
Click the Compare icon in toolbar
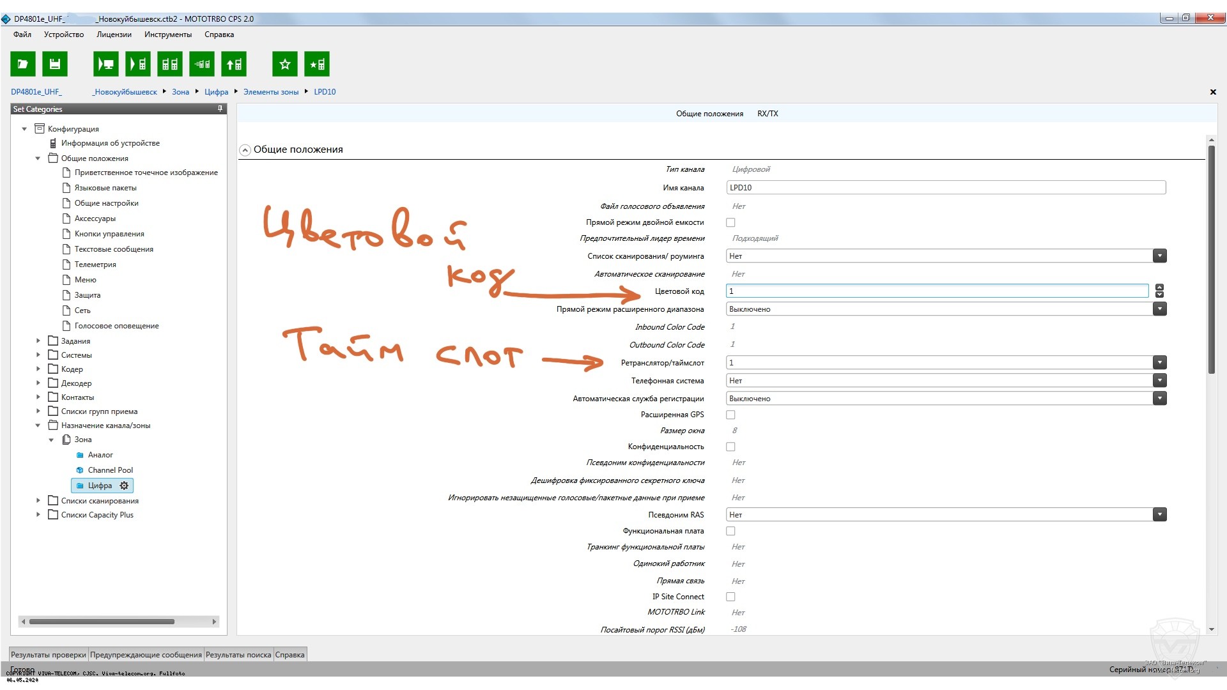[169, 64]
